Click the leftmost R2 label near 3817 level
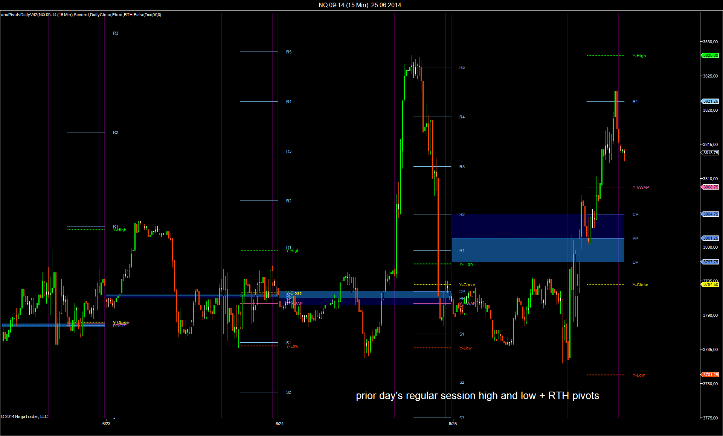 pos(116,132)
